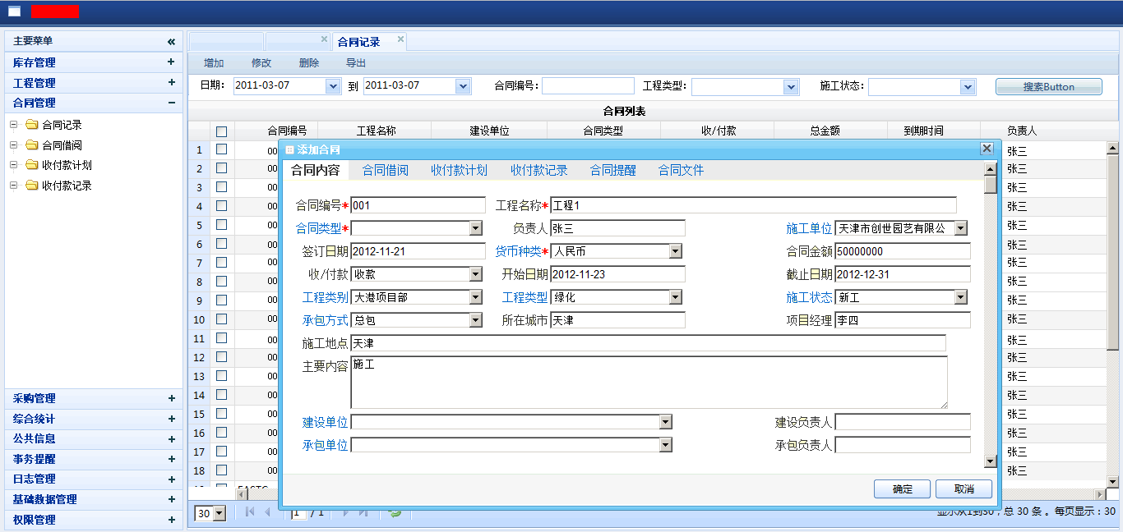The height and width of the screenshot is (532, 1123).
Task: Expand 库存管理 with its plus icon
Action: pos(171,62)
